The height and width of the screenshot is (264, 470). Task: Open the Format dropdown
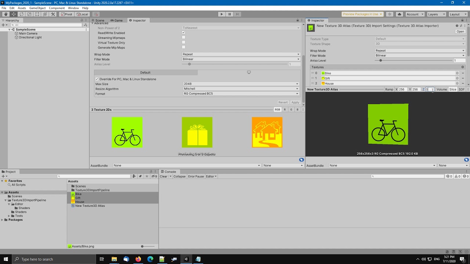point(241,93)
